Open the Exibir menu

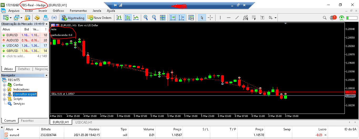coord(29,11)
